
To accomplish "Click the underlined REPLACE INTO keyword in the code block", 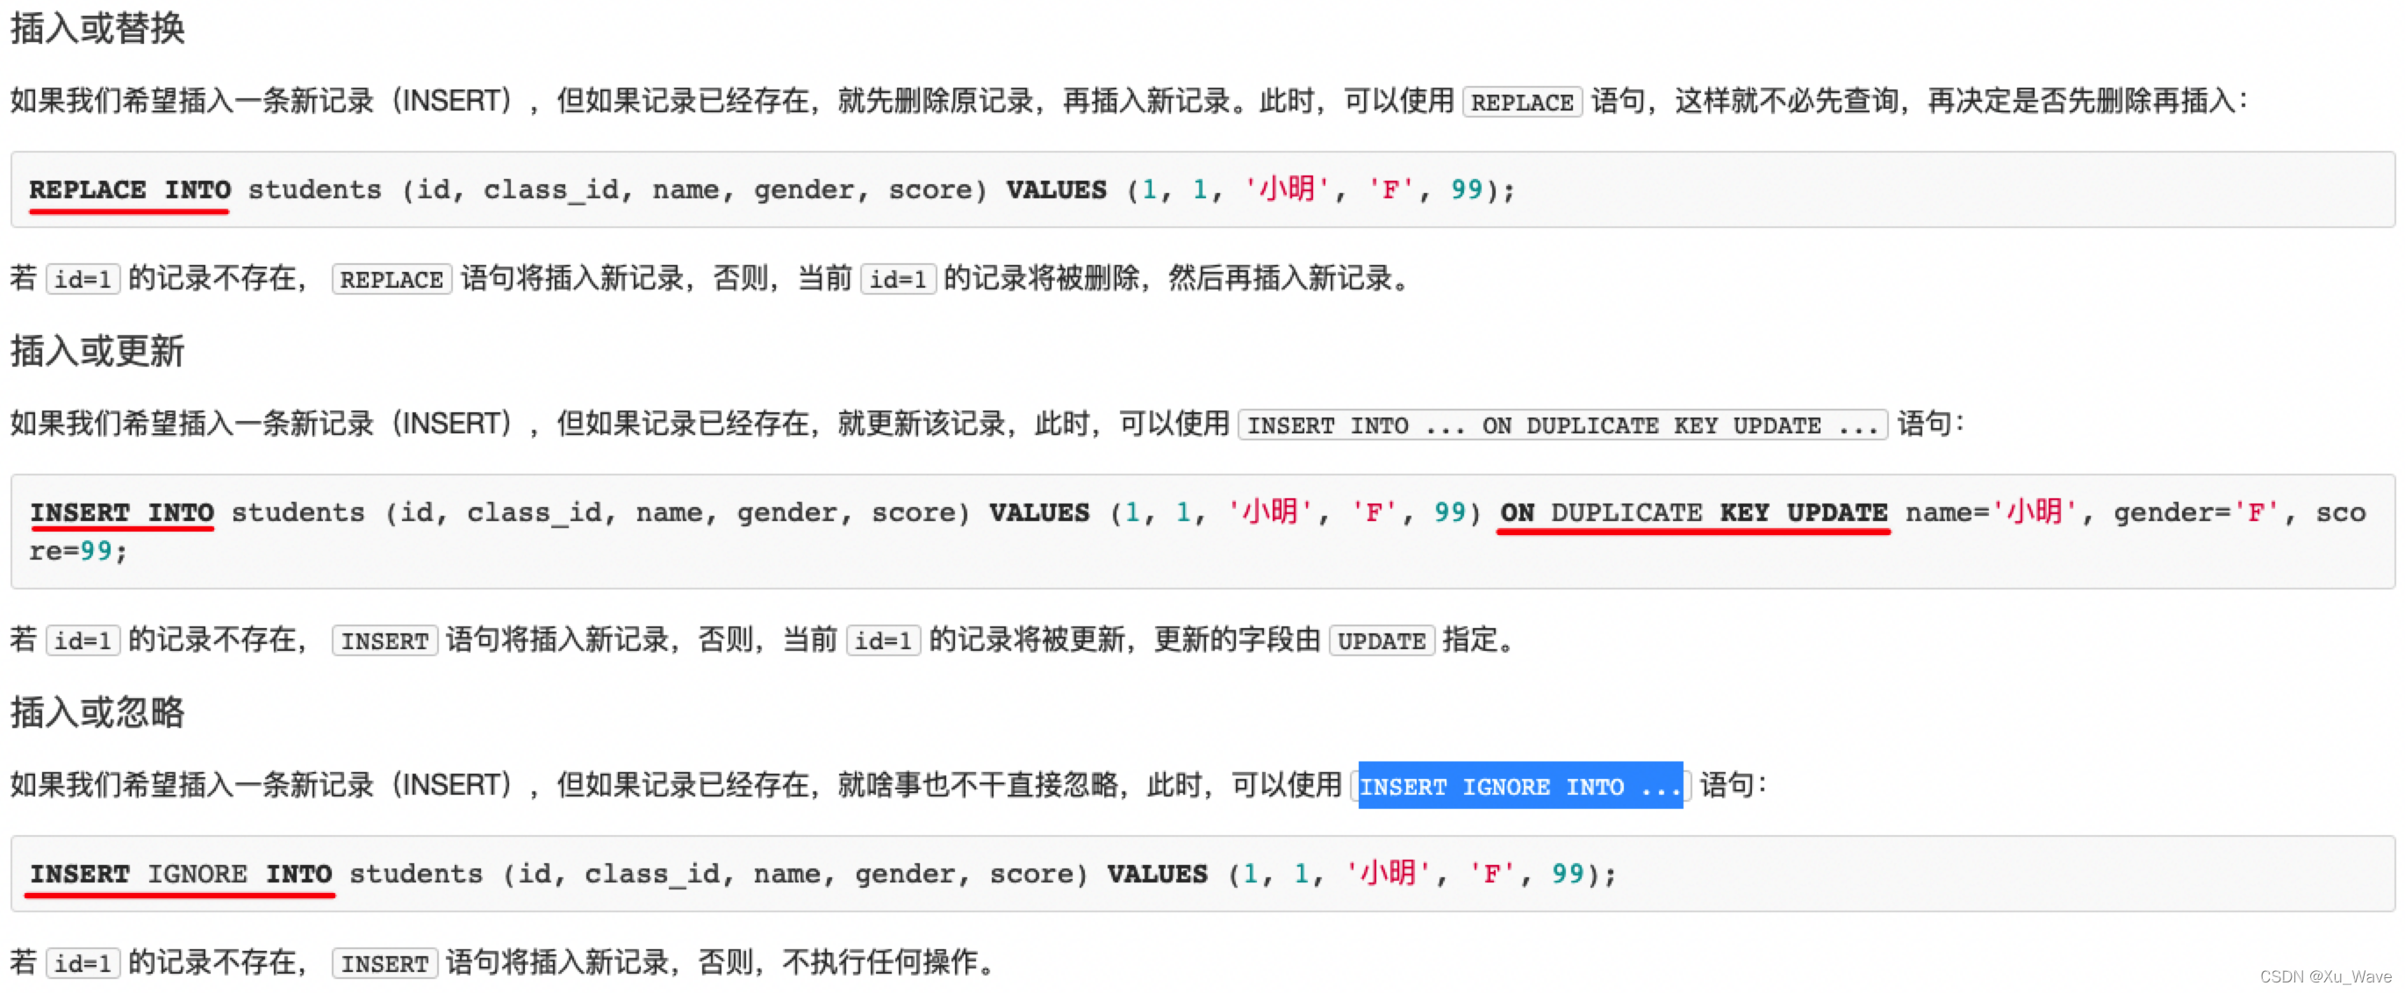I will (130, 190).
